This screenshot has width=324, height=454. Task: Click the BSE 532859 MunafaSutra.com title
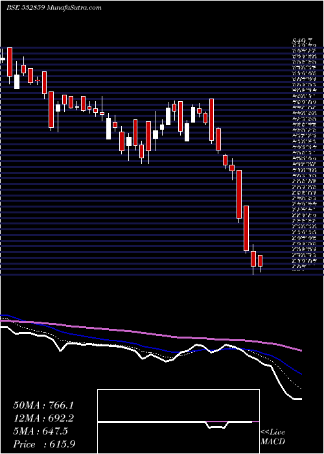click(54, 8)
